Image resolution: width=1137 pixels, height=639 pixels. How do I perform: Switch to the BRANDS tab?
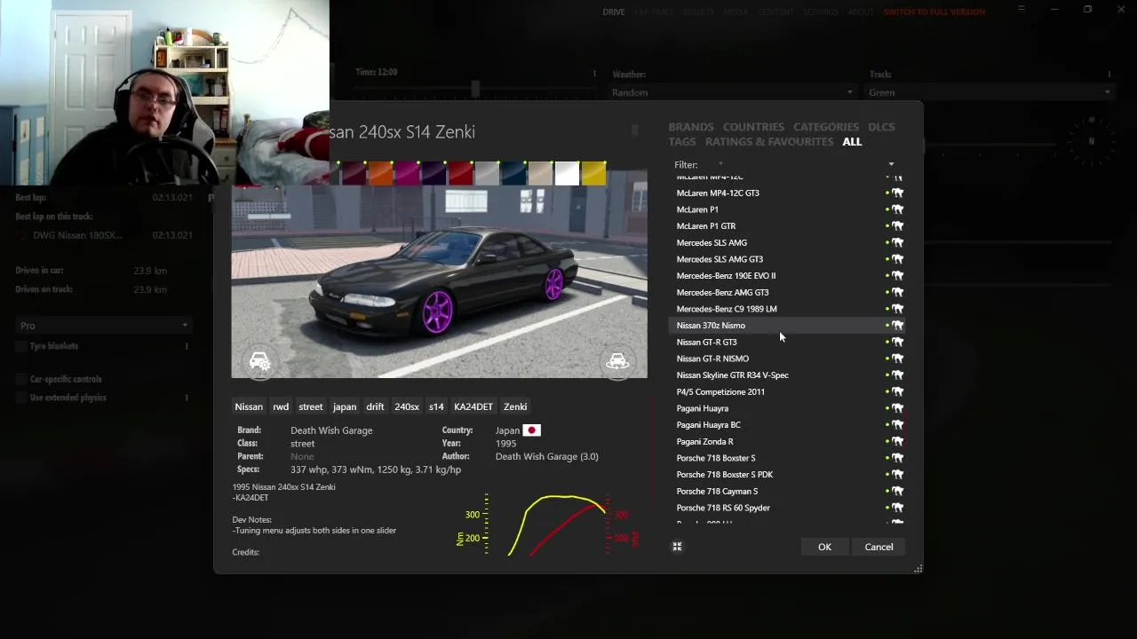(691, 127)
